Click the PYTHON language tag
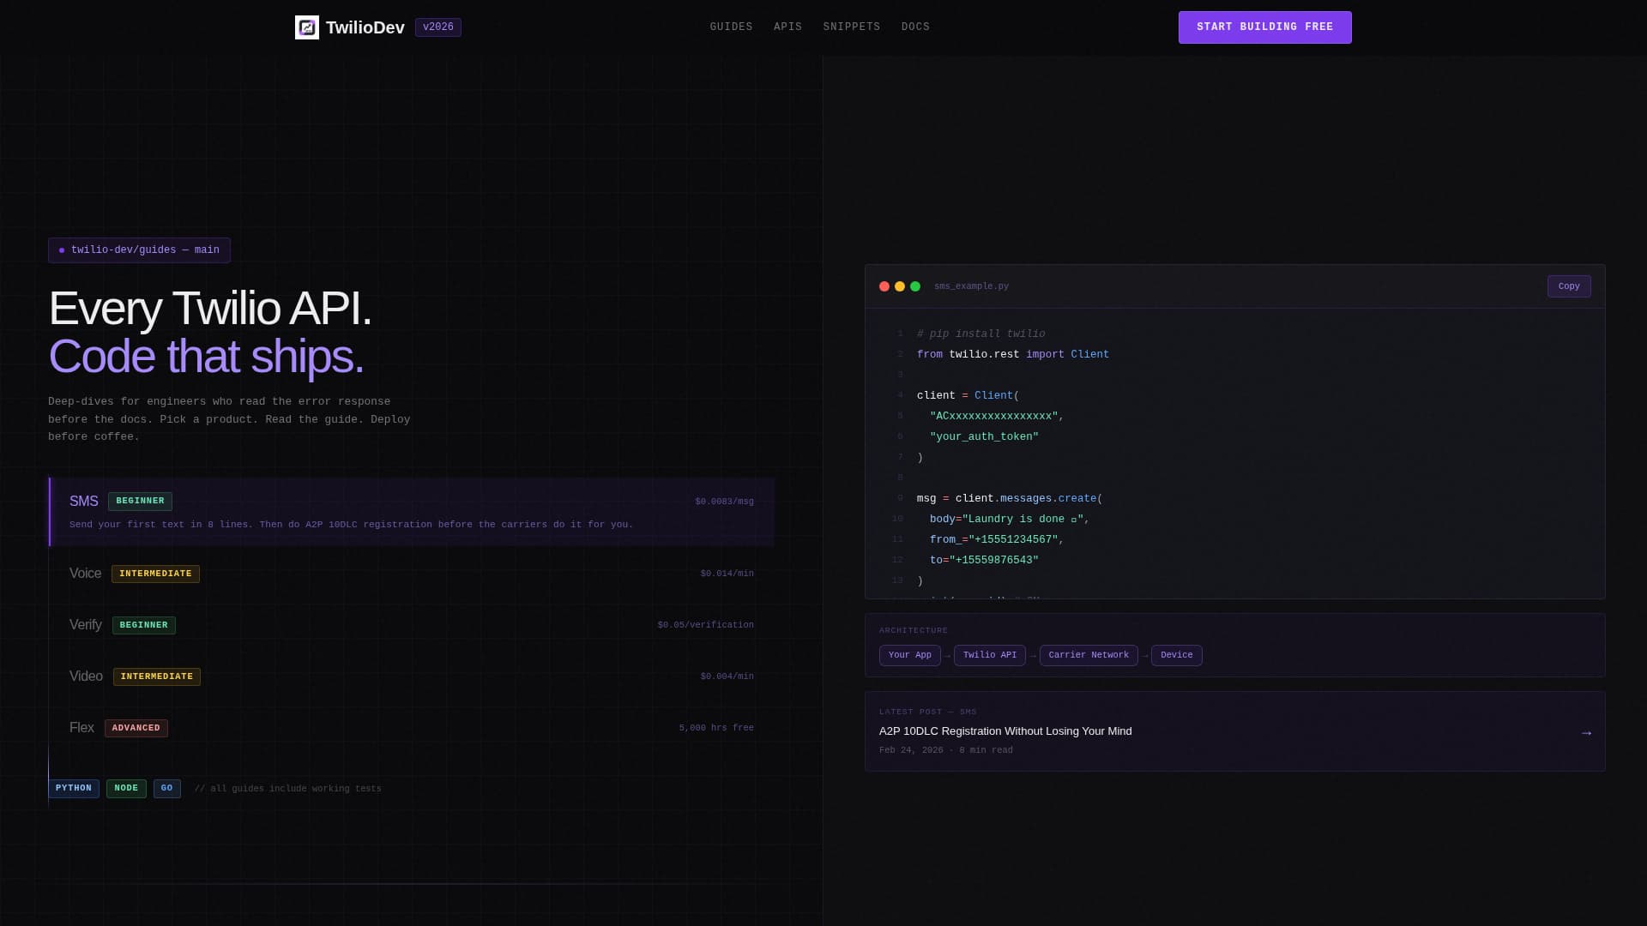The width and height of the screenshot is (1647, 926). (x=74, y=789)
